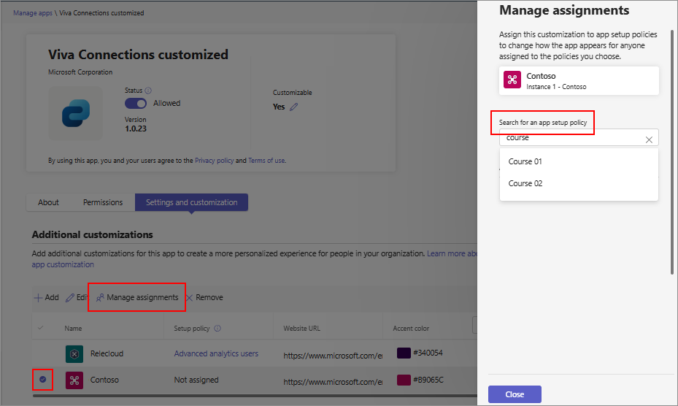This screenshot has height=406, width=678.
Task: Click the Setup policy column info icon
Action: pos(217,329)
